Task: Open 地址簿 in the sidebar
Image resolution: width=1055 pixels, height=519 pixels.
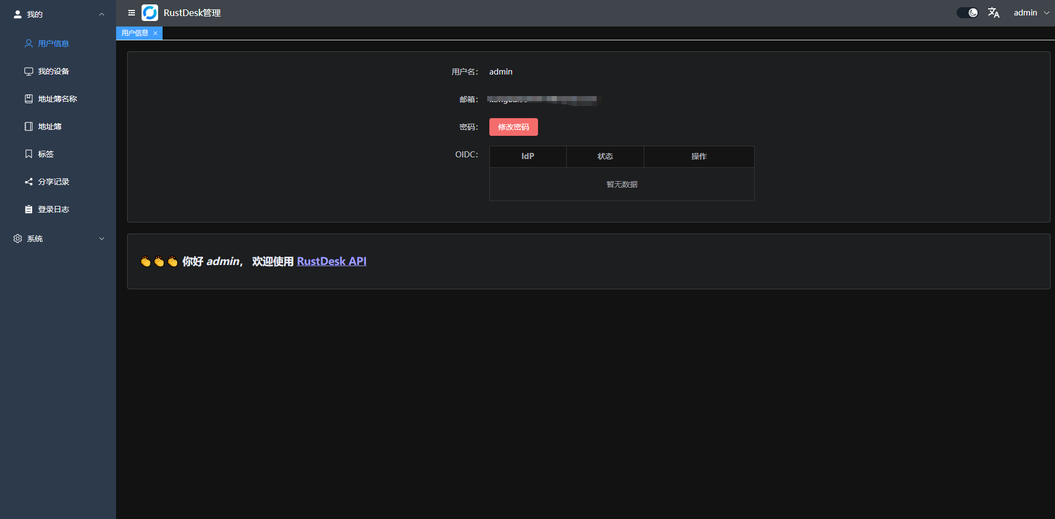Action: tap(49, 126)
